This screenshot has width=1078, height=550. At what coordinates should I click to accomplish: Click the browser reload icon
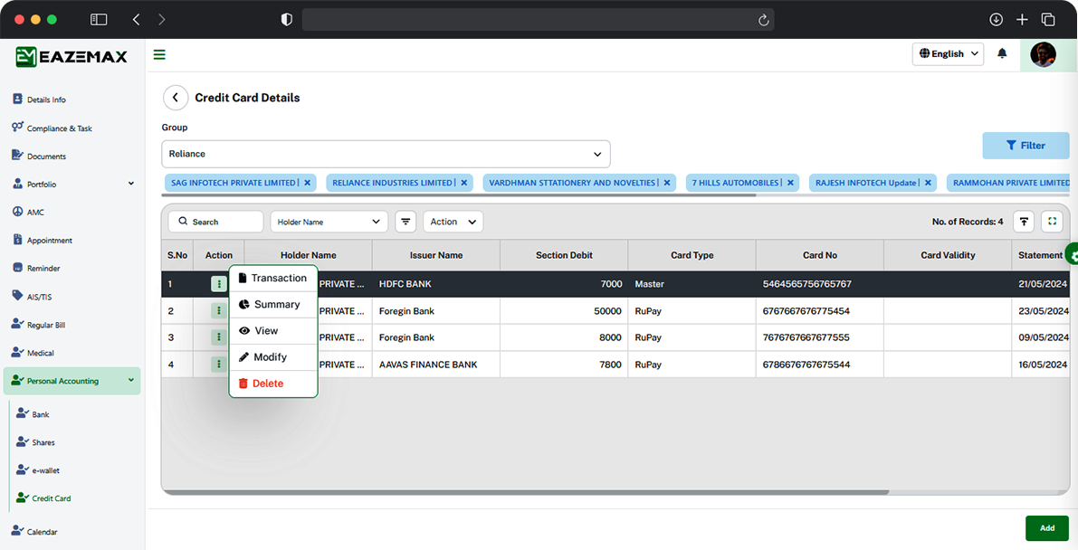(x=763, y=20)
